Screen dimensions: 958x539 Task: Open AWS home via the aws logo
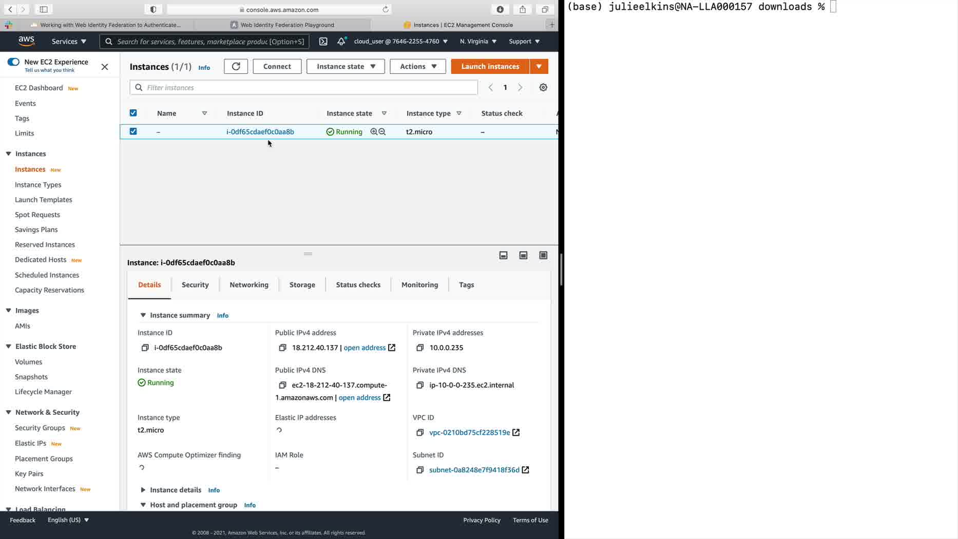(26, 41)
